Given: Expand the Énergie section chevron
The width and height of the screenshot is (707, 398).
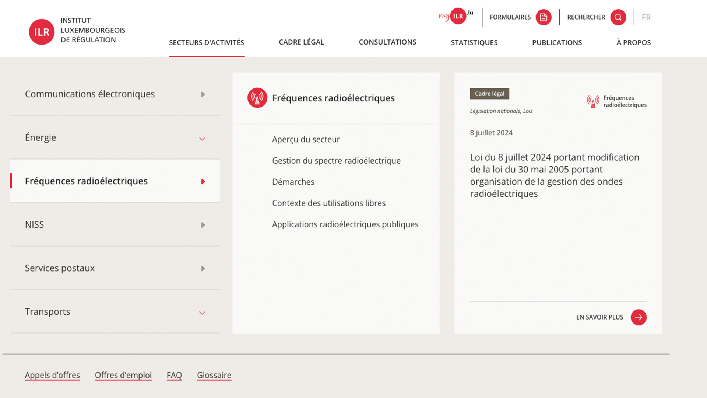Looking at the screenshot, I should point(202,139).
